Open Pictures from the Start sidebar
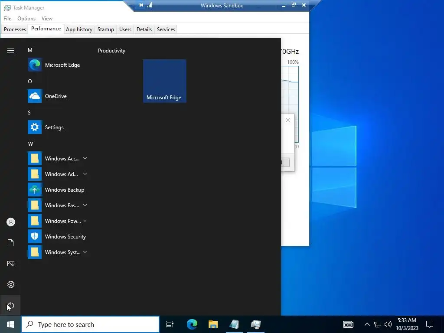 click(11, 264)
